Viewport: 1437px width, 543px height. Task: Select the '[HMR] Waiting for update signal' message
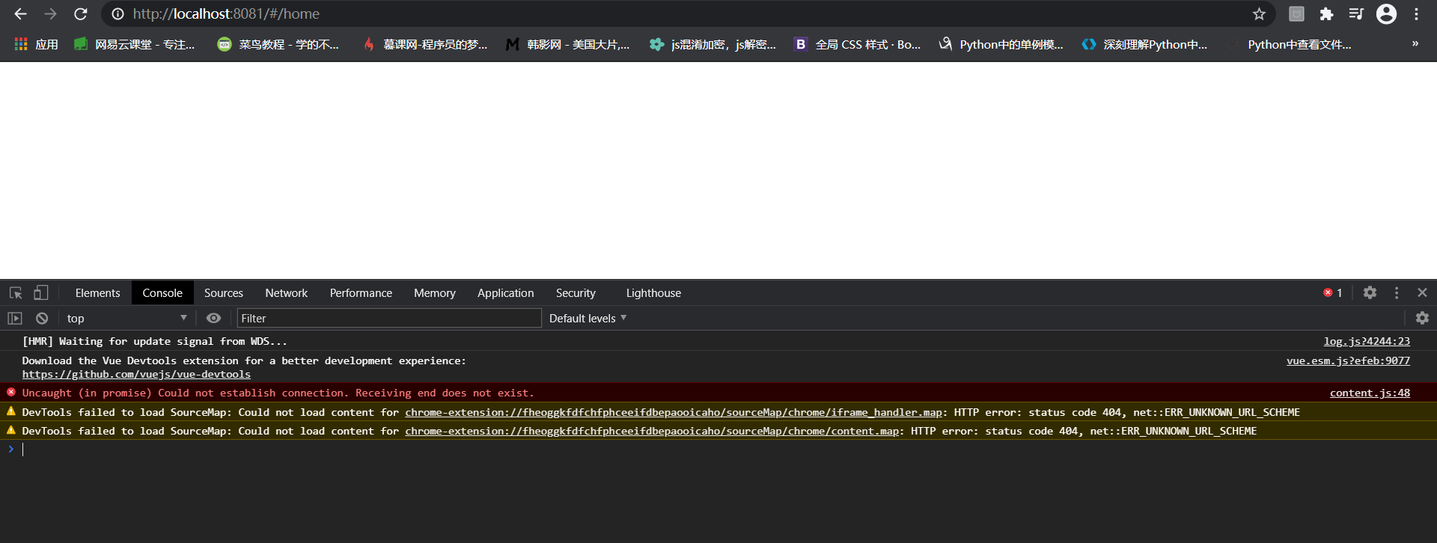tap(155, 341)
